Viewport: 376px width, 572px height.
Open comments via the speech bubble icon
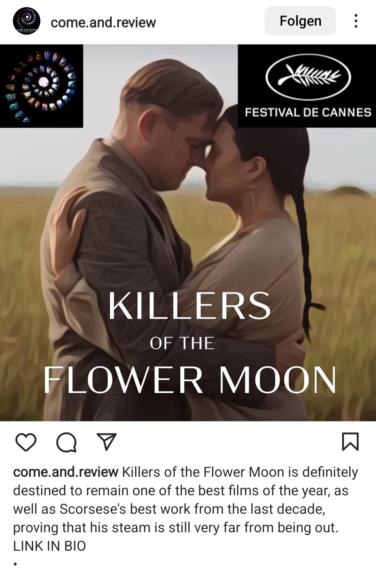66,442
